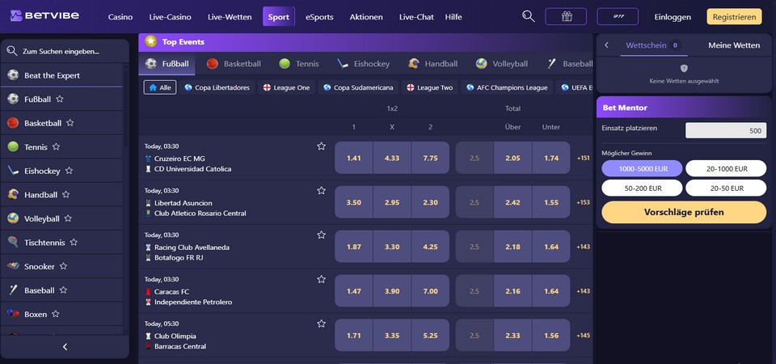Filter by Copa Sudamericana league
The height and width of the screenshot is (364, 776).
[x=358, y=87]
